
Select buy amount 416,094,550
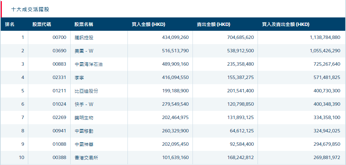click(x=175, y=77)
